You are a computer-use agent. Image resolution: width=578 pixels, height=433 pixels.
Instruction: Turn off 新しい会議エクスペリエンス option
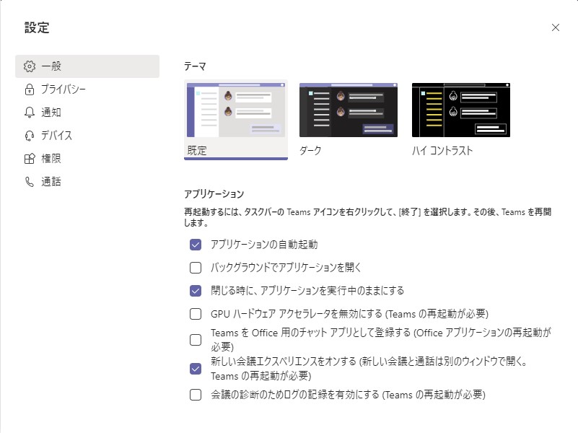(193, 369)
